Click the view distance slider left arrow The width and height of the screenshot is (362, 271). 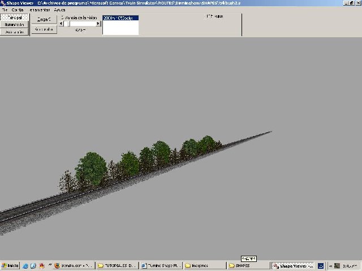click(61, 24)
